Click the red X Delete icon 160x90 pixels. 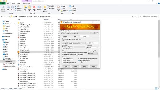click(x=34, y=7)
